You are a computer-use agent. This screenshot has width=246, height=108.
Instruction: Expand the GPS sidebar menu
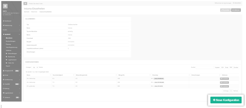click(11, 30)
